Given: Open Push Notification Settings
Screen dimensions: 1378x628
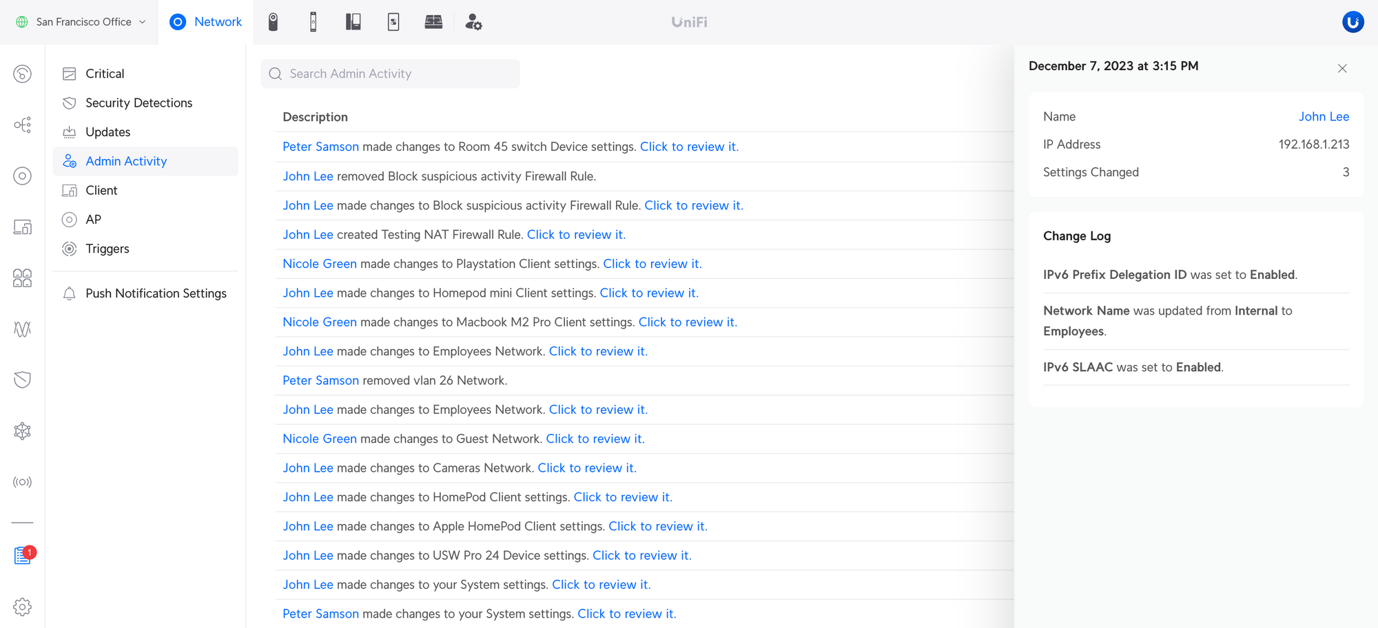Looking at the screenshot, I should (156, 293).
